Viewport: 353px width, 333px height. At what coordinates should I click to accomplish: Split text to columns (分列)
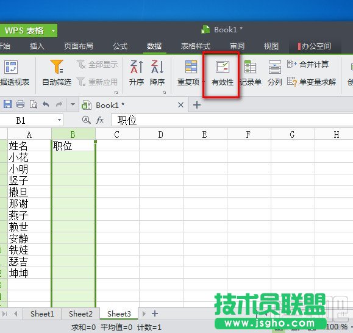point(274,73)
